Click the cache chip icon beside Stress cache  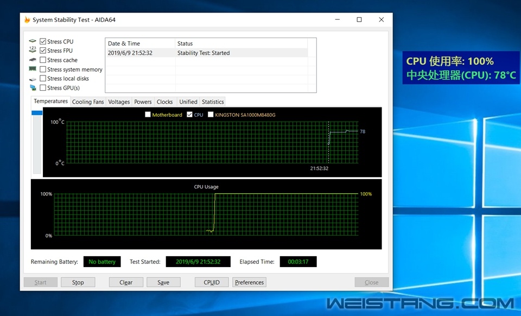(x=33, y=60)
